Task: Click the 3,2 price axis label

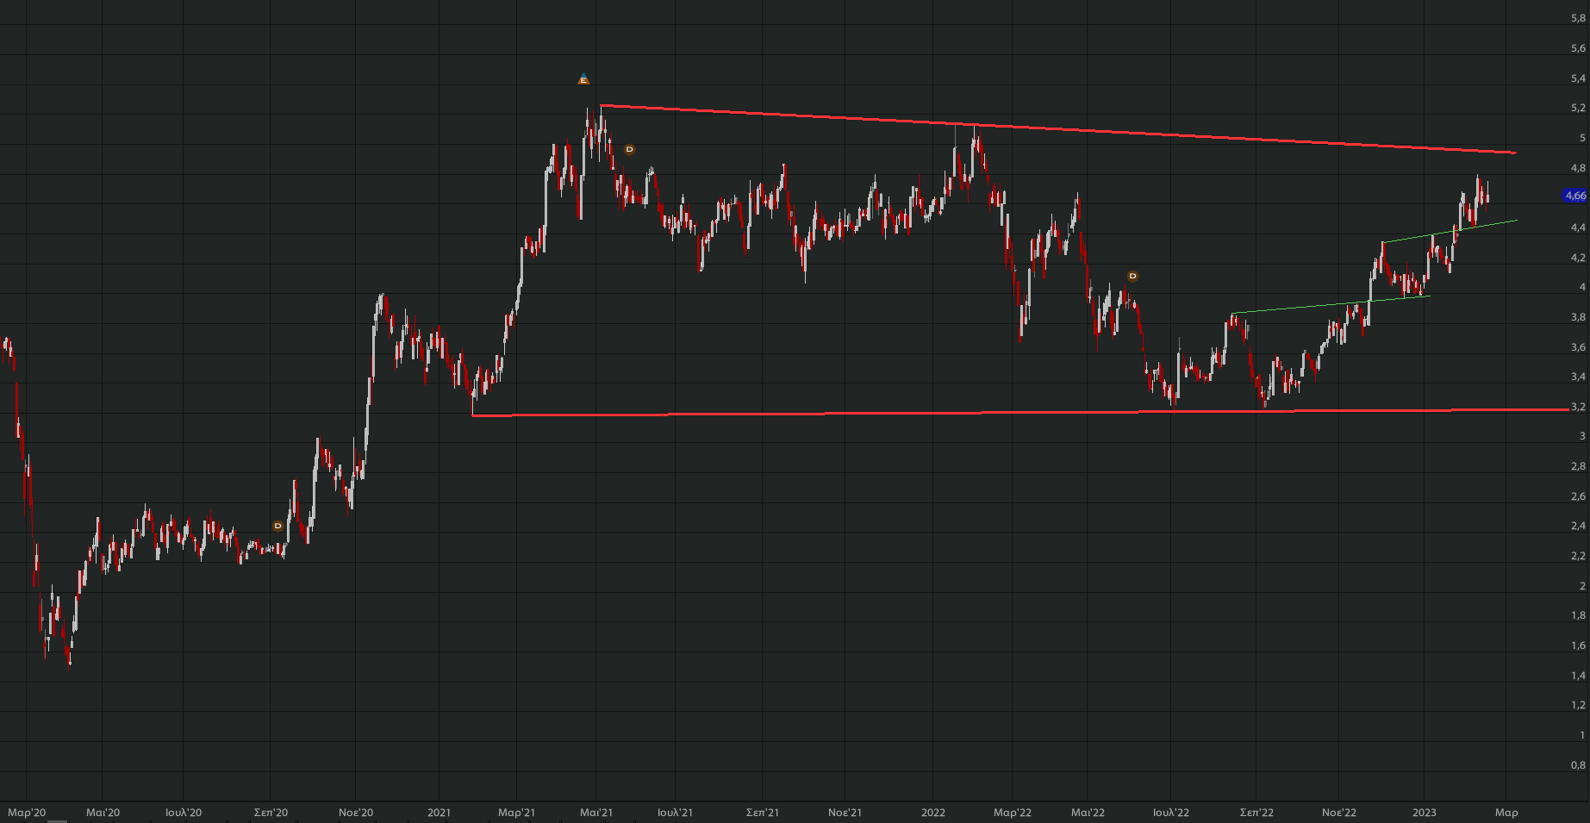Action: (1578, 407)
